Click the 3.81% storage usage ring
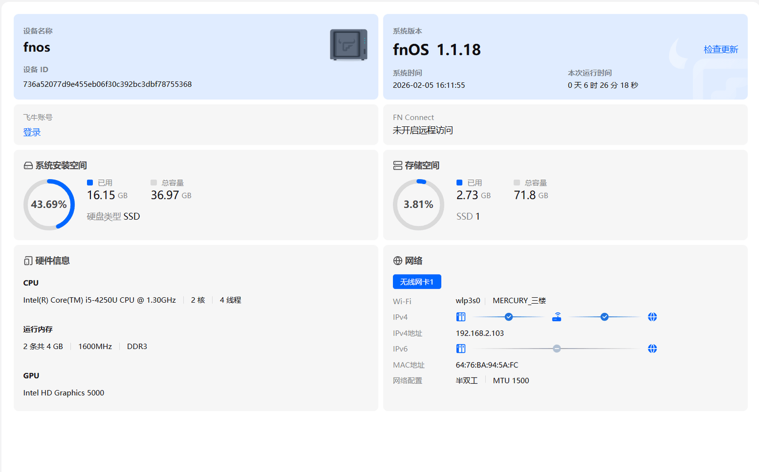 tap(419, 204)
